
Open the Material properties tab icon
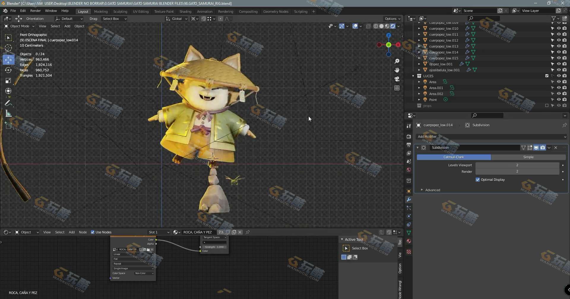coord(409,241)
